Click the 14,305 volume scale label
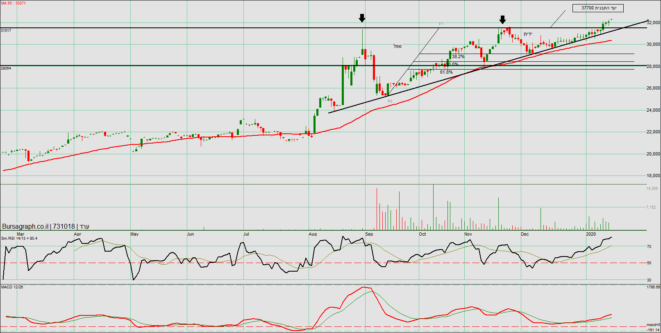The image size is (661, 333). tap(652, 189)
